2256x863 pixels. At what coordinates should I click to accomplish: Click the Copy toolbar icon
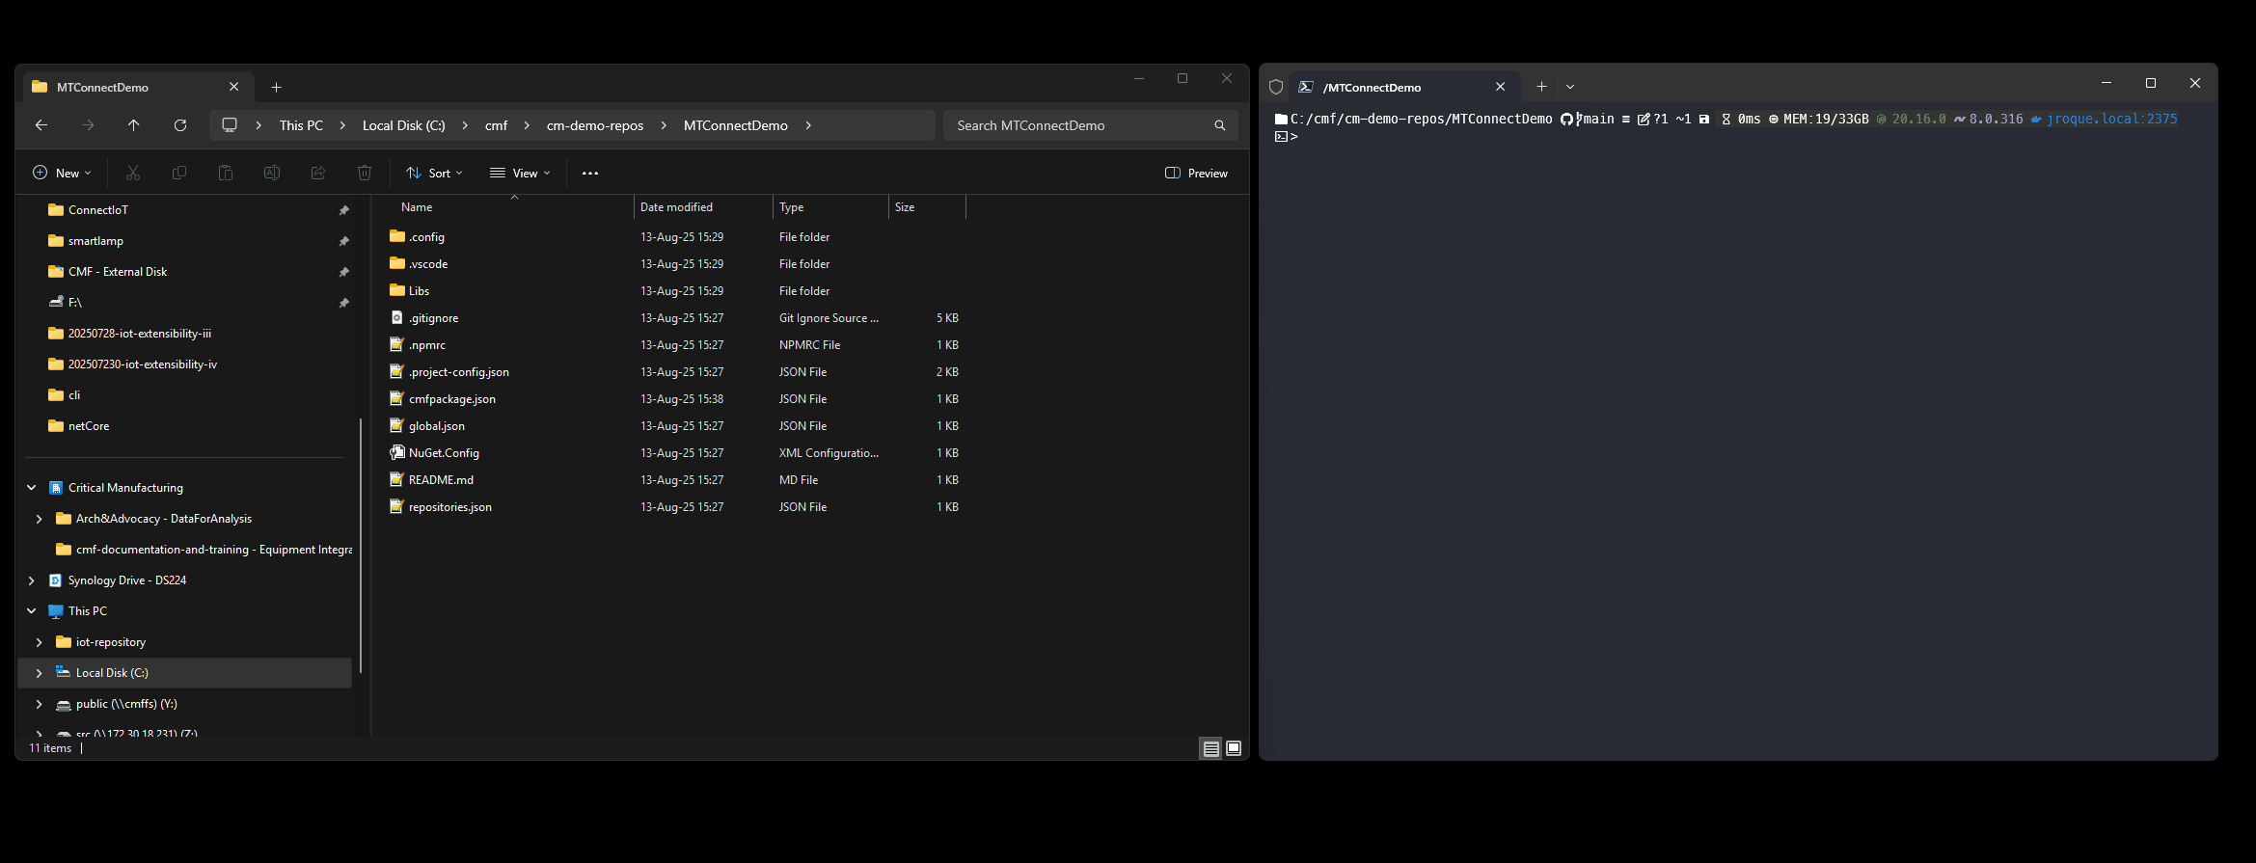179,173
